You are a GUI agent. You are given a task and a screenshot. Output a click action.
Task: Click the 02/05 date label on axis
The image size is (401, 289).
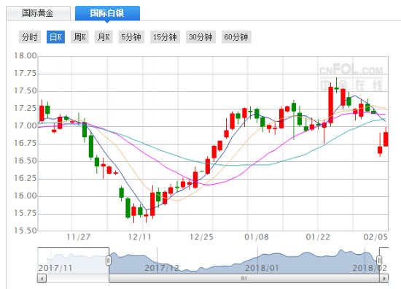pyautogui.click(x=375, y=237)
